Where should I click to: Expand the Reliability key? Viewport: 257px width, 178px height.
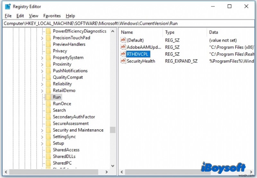42,84
